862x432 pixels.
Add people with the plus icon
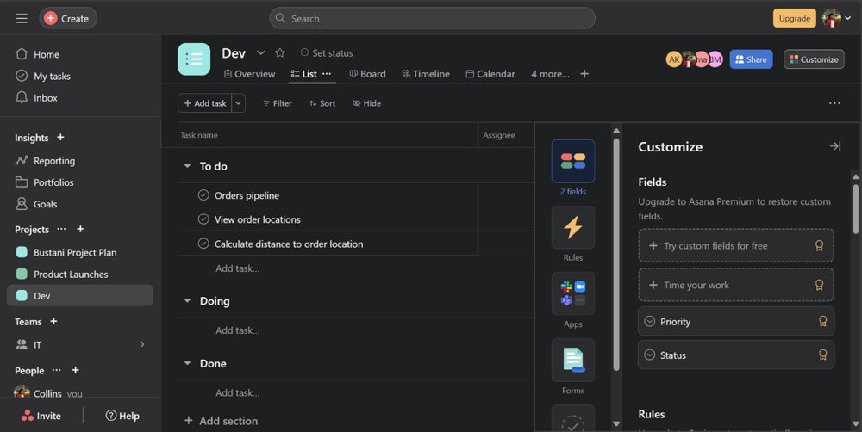pyautogui.click(x=75, y=371)
